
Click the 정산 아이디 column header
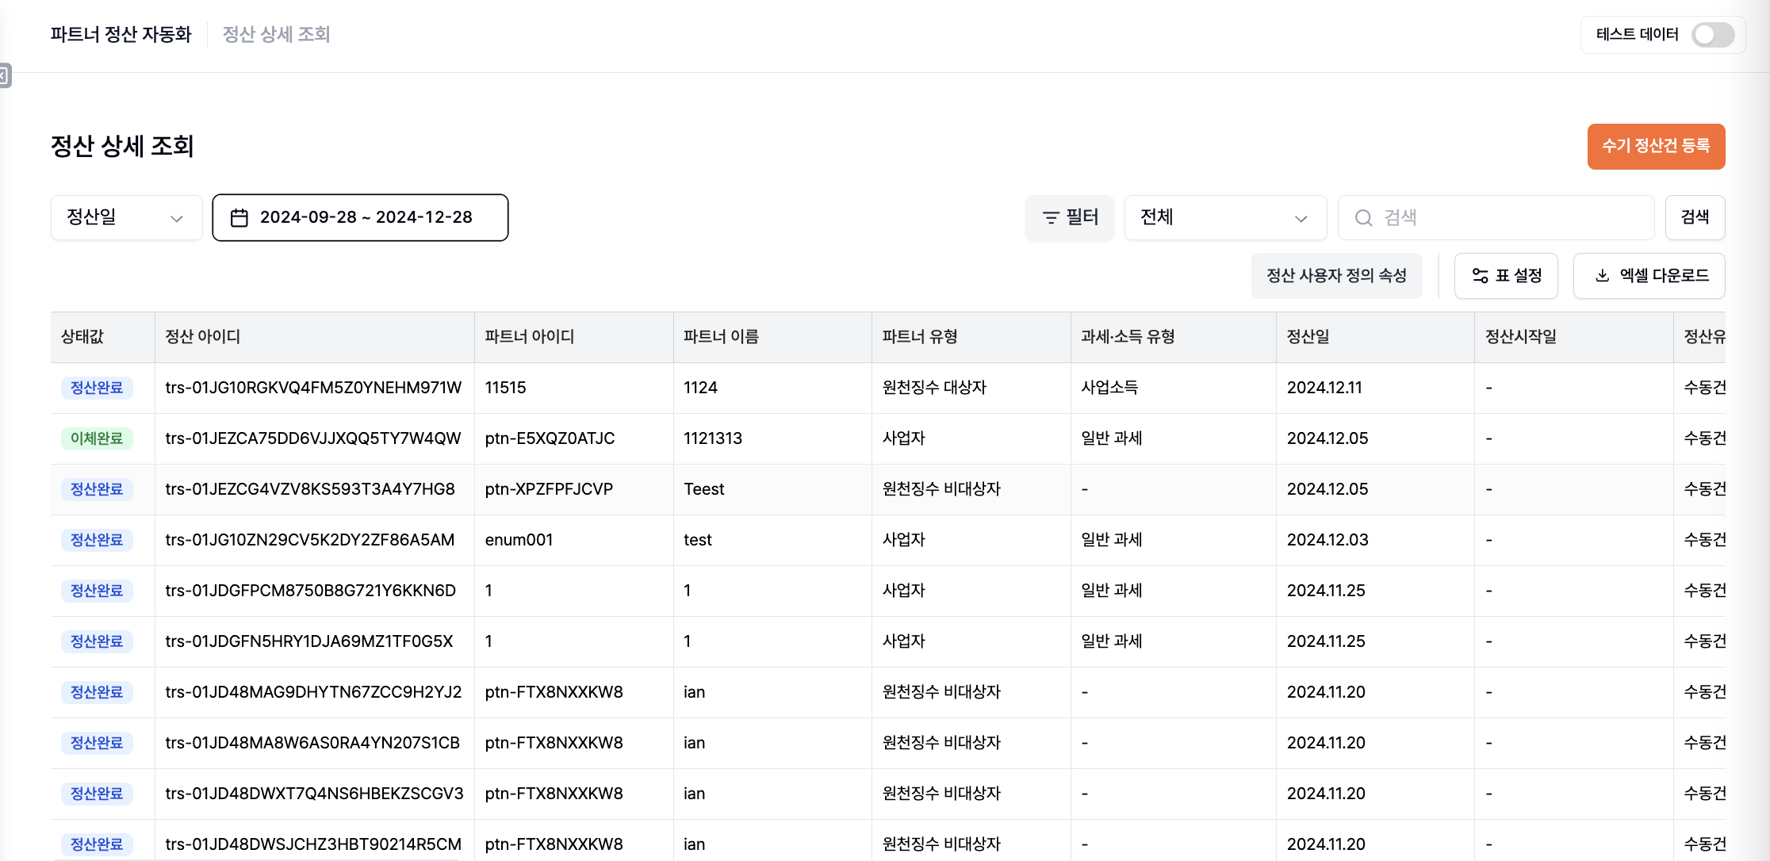coord(203,337)
